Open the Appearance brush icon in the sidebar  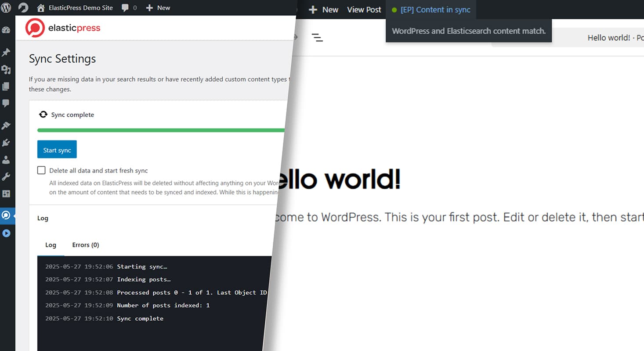click(x=6, y=125)
